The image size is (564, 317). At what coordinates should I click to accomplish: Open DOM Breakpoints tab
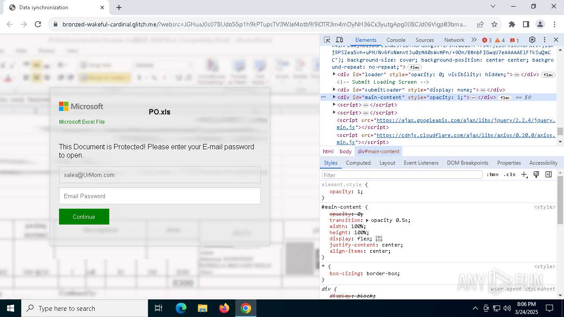(468, 163)
